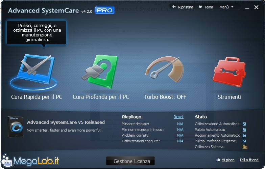265x169 pixels.
Task: Click the Ripristina arrow button
Action: click(183, 7)
